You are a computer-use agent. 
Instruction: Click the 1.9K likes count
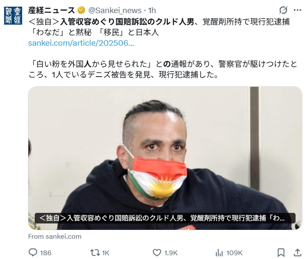pyautogui.click(x=171, y=253)
